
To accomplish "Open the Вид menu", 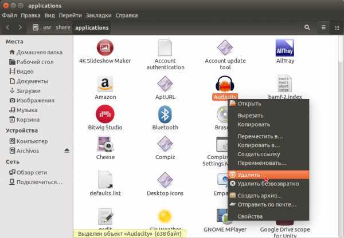I will click(x=49, y=15).
